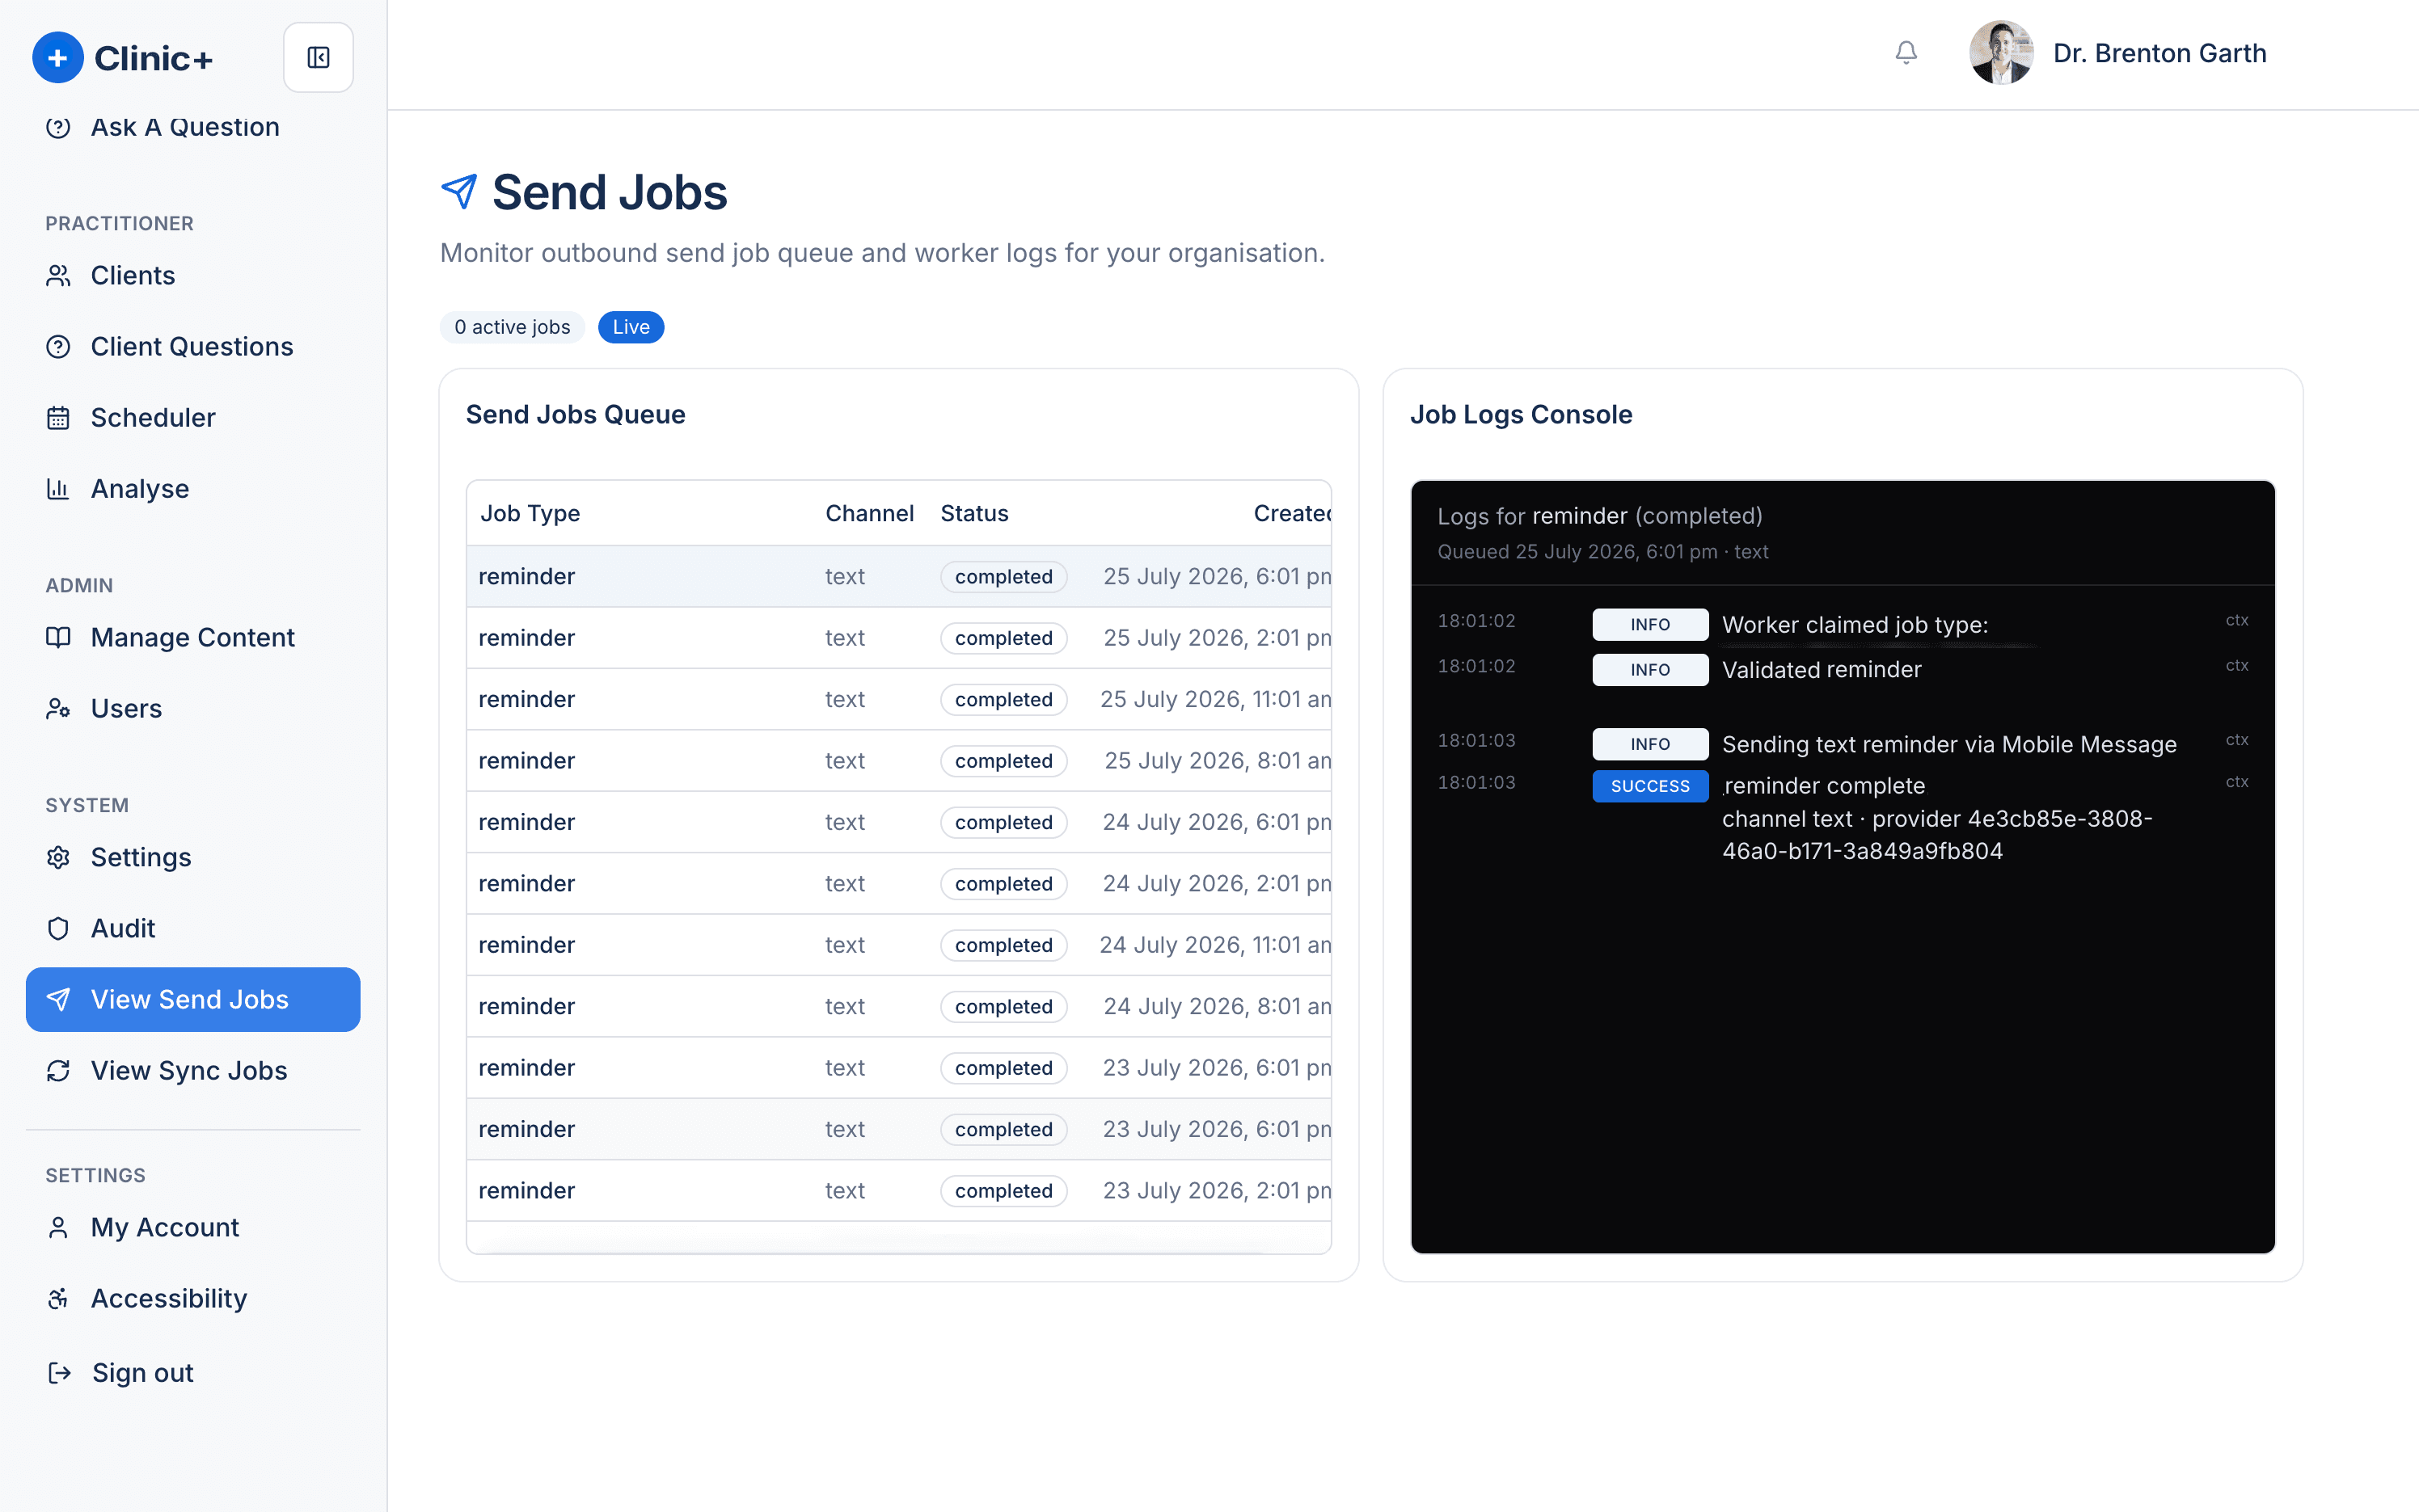This screenshot has height=1512, width=2419.
Task: Click the Accessibility icon
Action: [58, 1298]
